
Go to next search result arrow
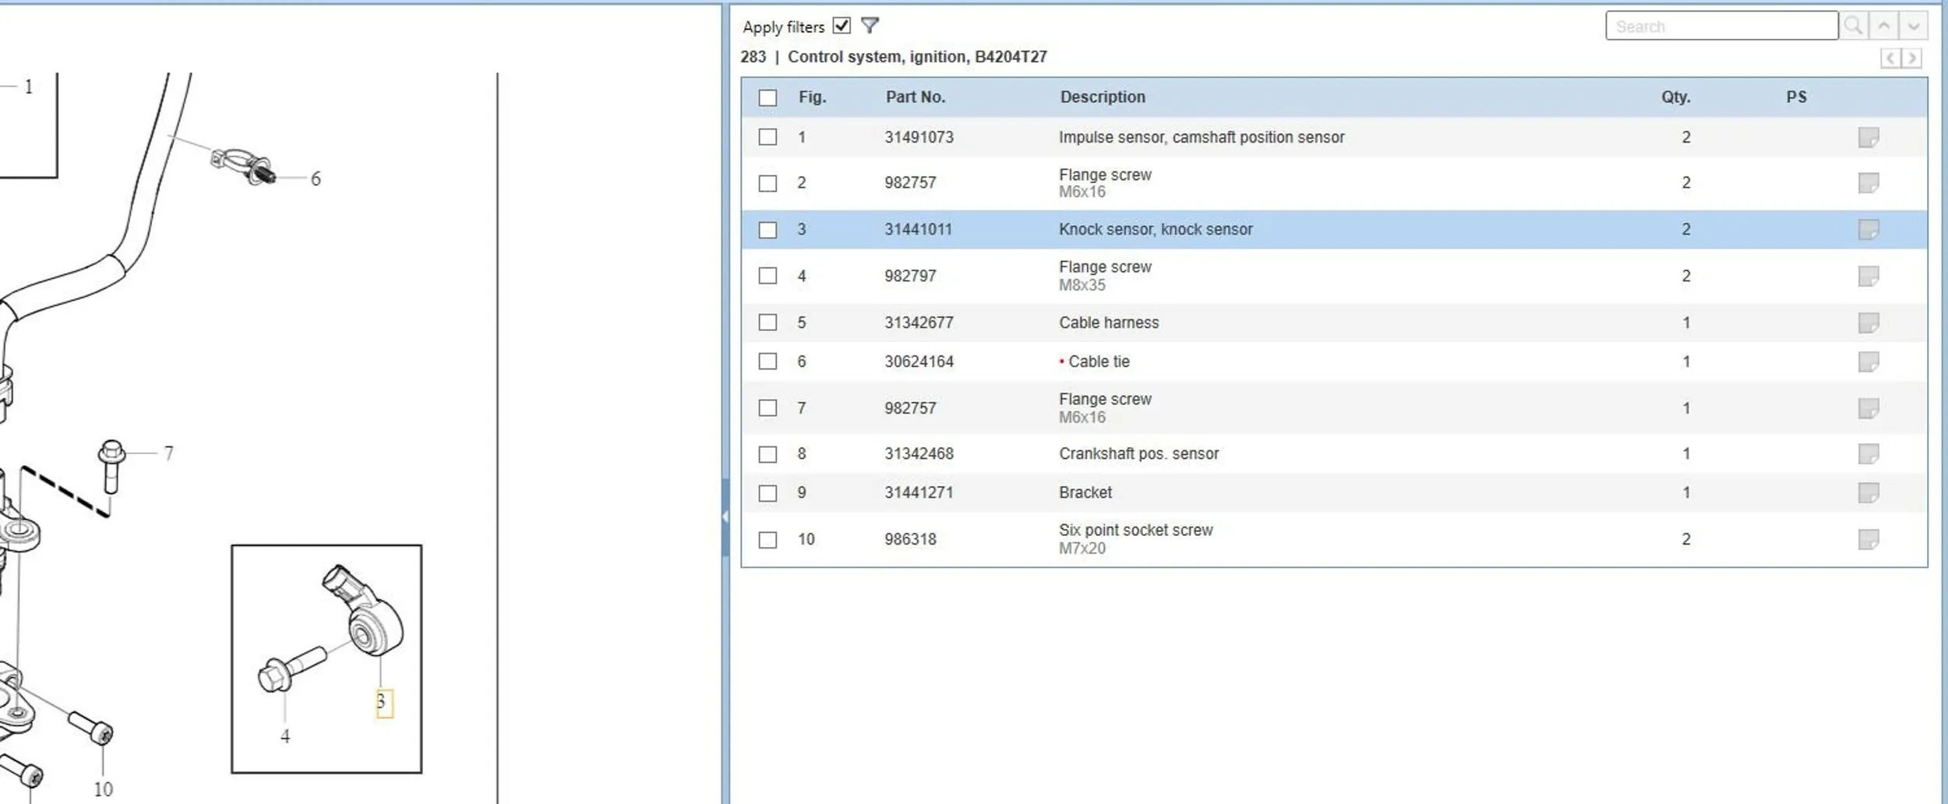coord(1914,26)
